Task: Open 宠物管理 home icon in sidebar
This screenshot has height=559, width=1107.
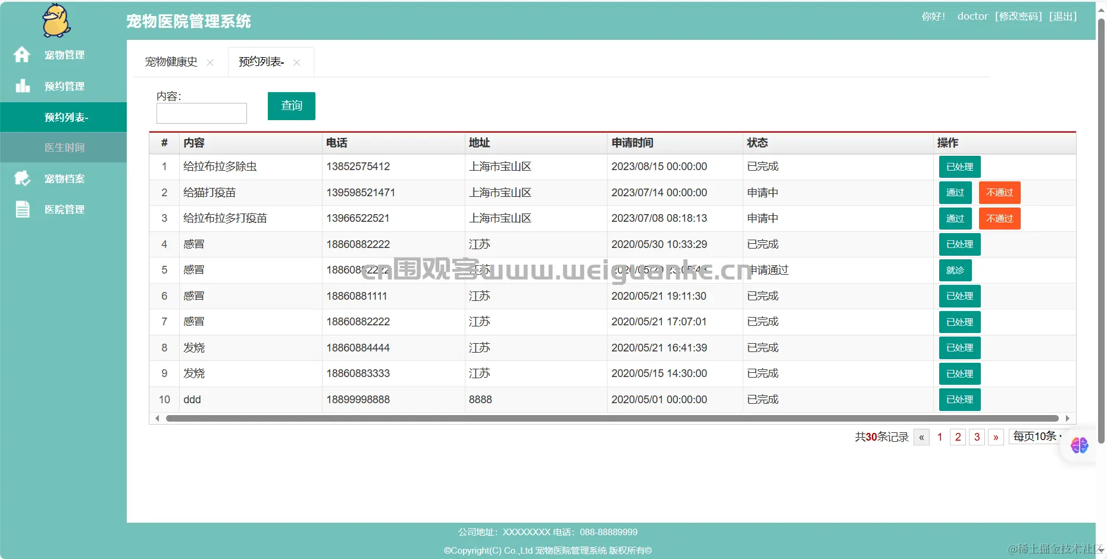Action: 22,55
